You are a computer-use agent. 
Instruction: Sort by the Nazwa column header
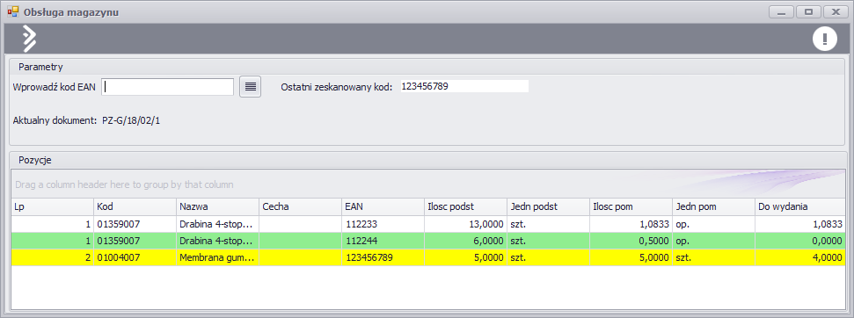coord(217,206)
